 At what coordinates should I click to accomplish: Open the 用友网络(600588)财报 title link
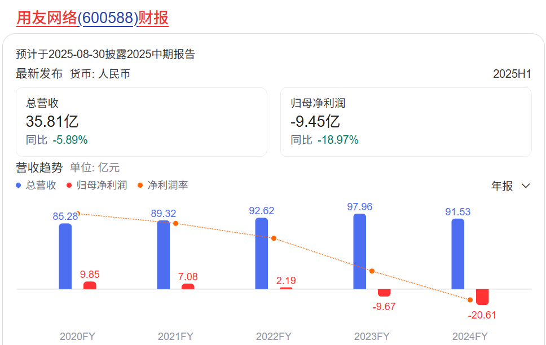click(93, 17)
